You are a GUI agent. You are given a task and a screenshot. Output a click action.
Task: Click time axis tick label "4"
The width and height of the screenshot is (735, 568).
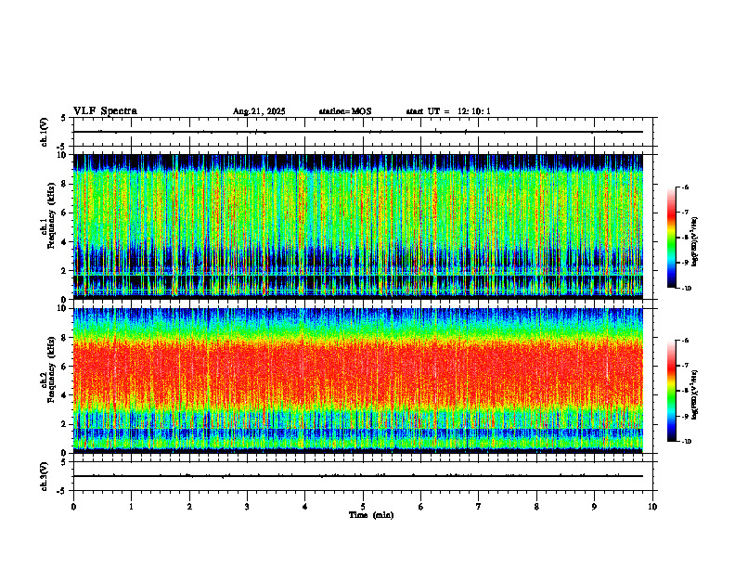pos(305,507)
